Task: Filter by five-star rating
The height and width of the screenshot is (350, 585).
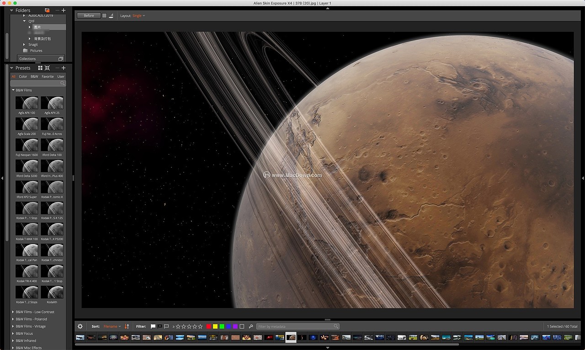Action: coord(200,326)
